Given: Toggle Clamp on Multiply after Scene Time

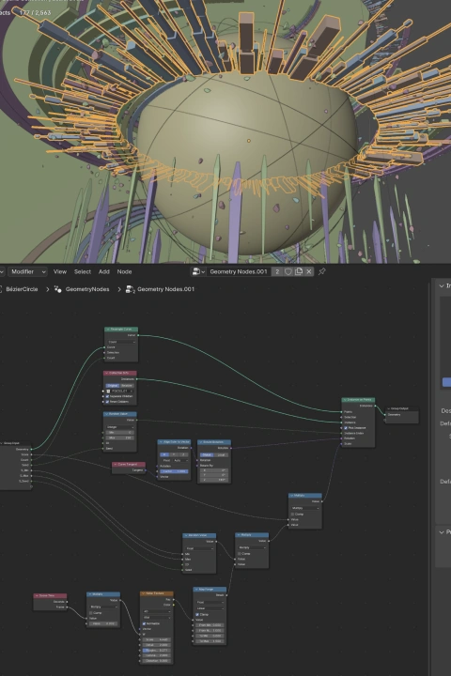Looking at the screenshot, I should [90, 612].
